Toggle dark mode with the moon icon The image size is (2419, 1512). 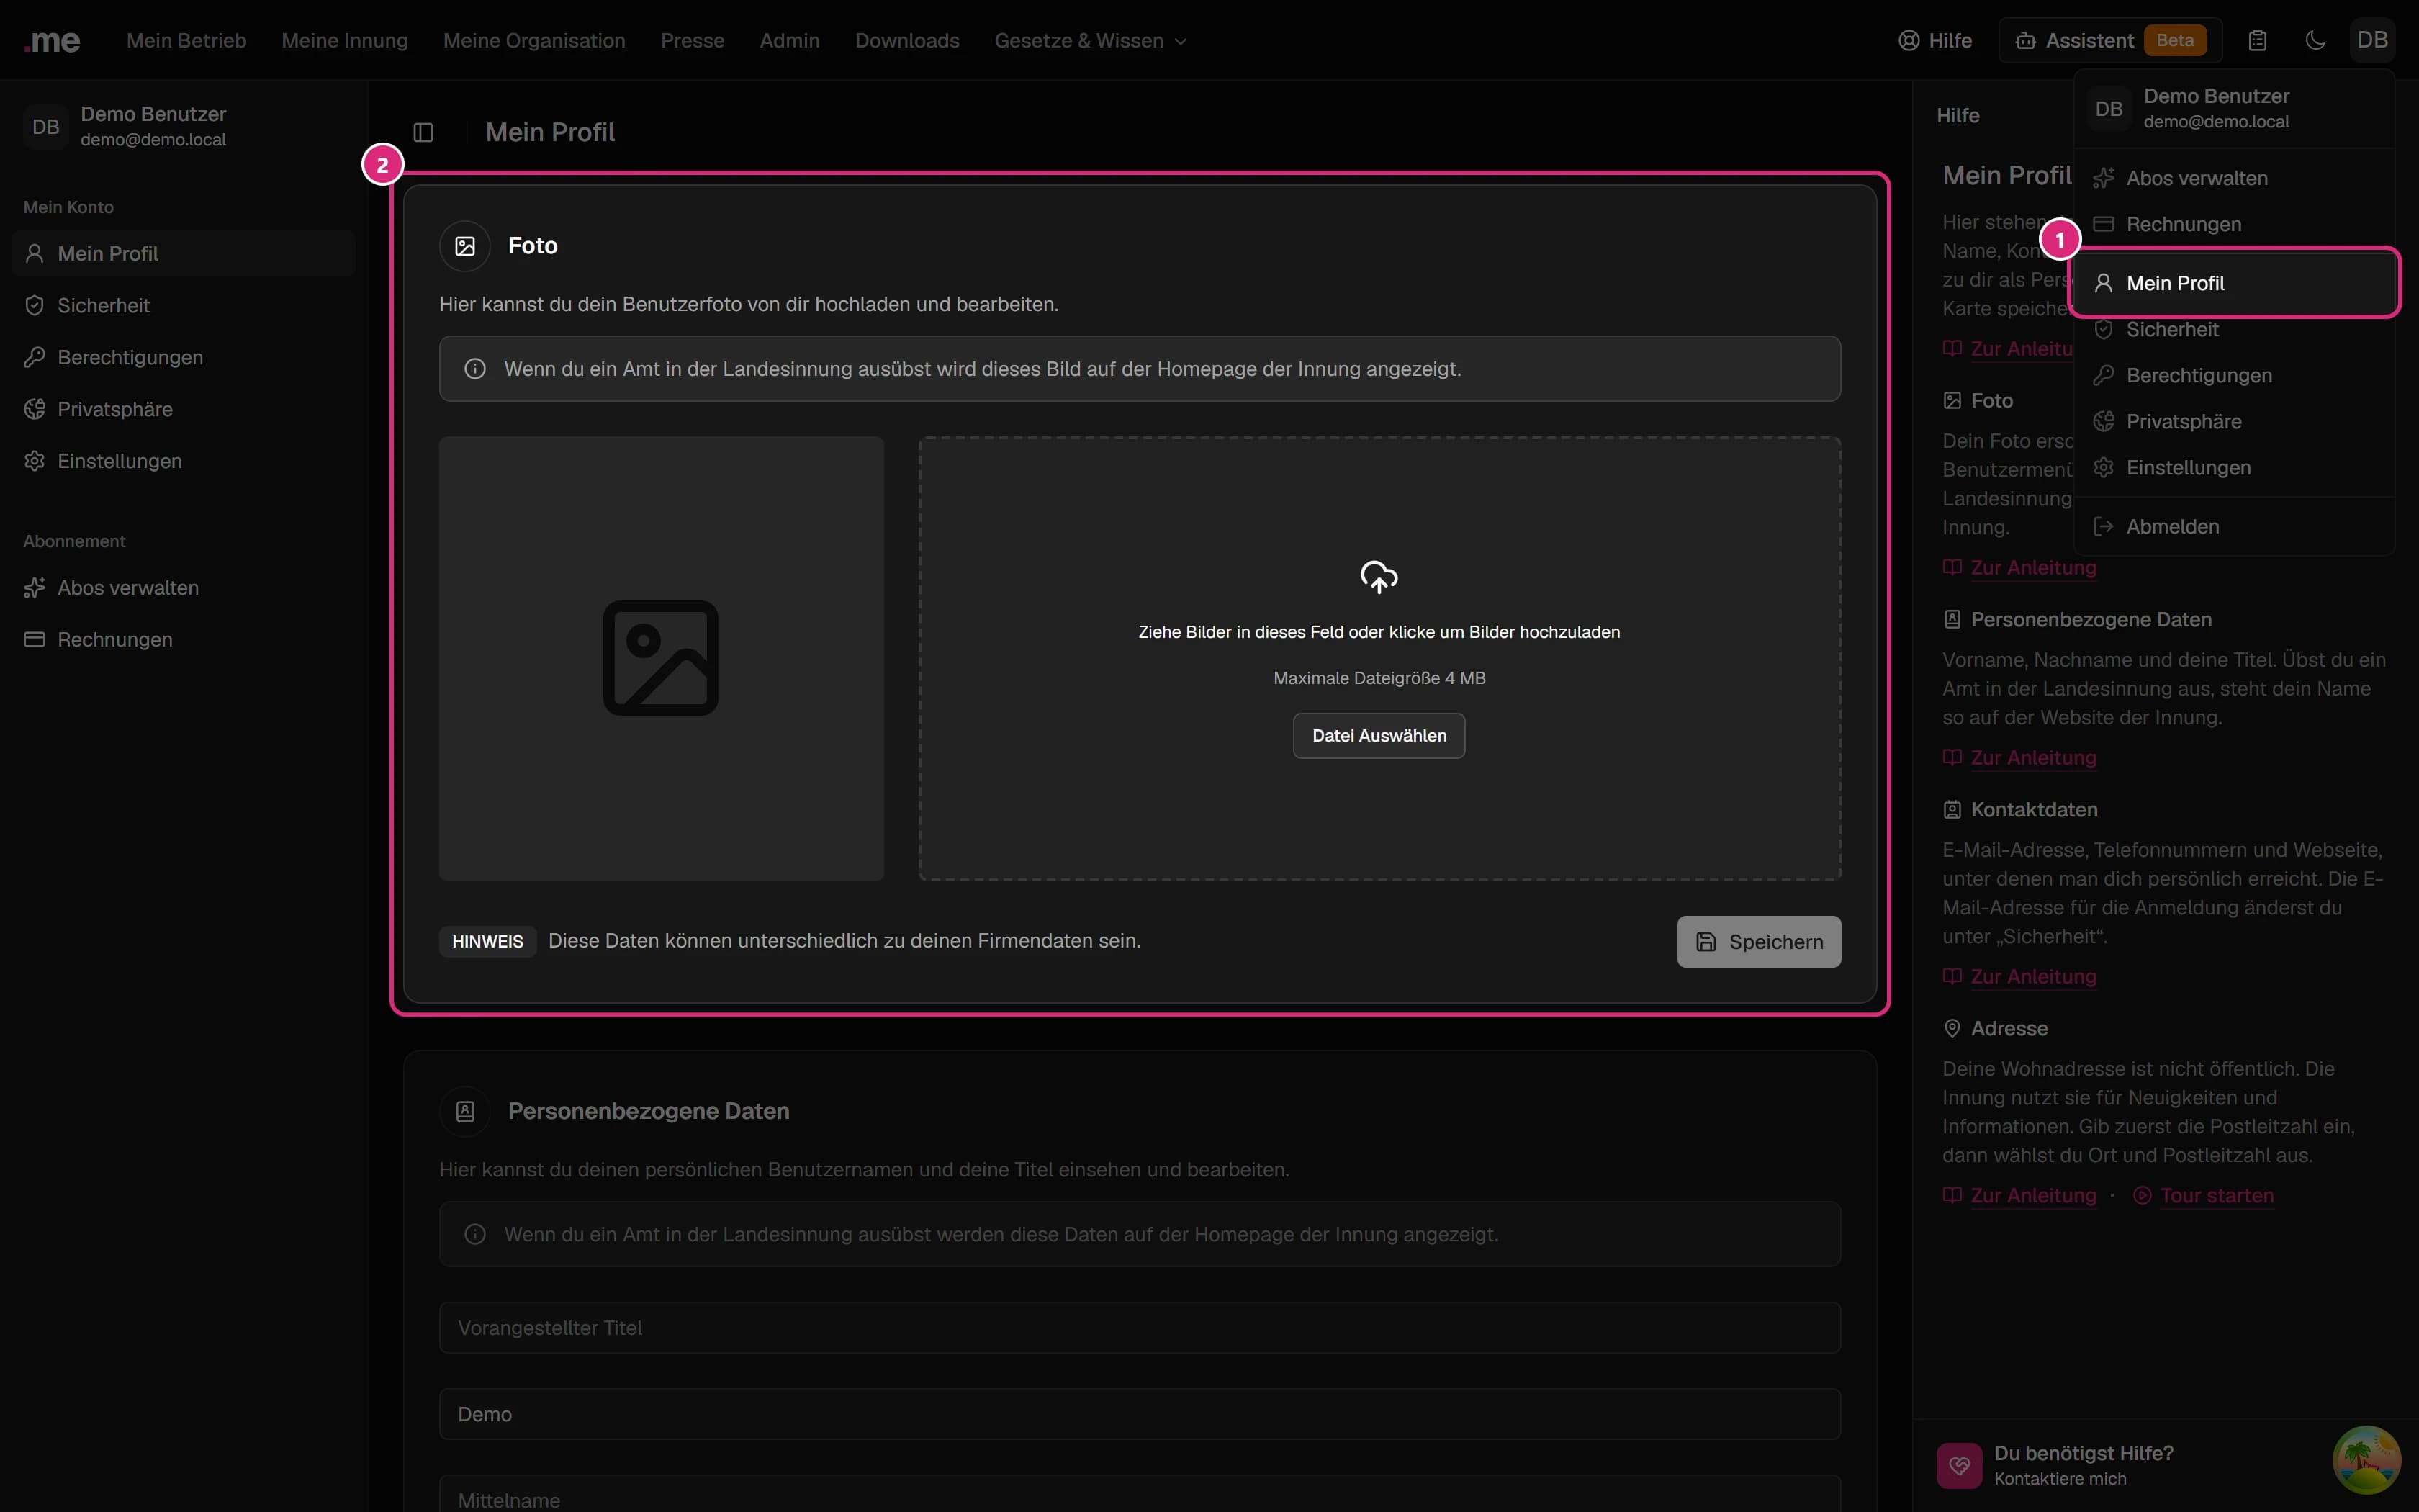pos(2315,41)
